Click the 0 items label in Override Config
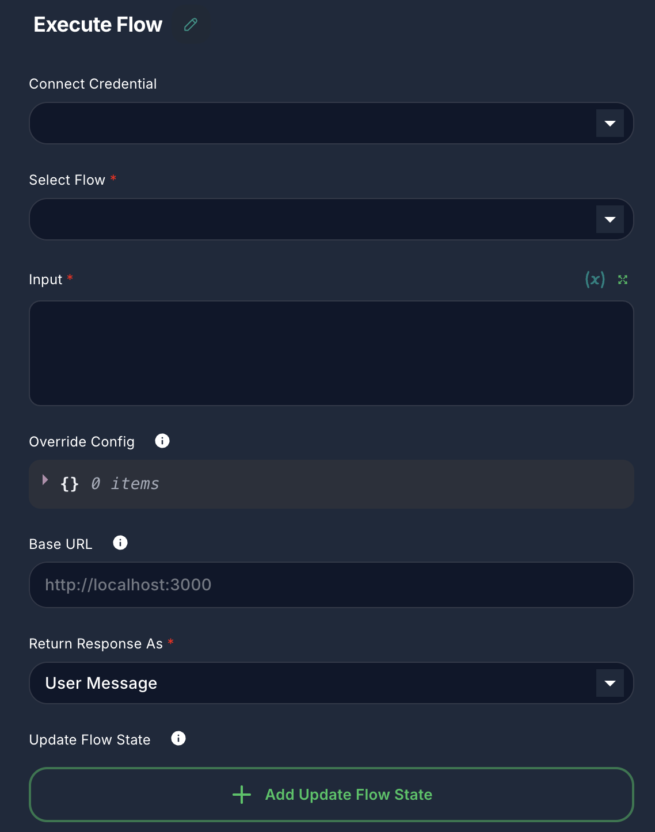655x832 pixels. coord(124,484)
